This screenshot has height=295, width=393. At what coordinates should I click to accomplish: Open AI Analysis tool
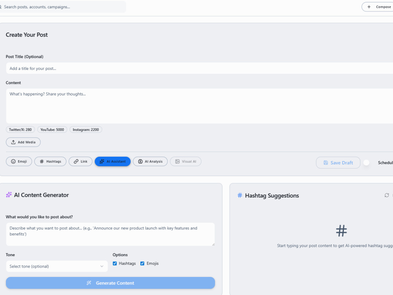(150, 161)
